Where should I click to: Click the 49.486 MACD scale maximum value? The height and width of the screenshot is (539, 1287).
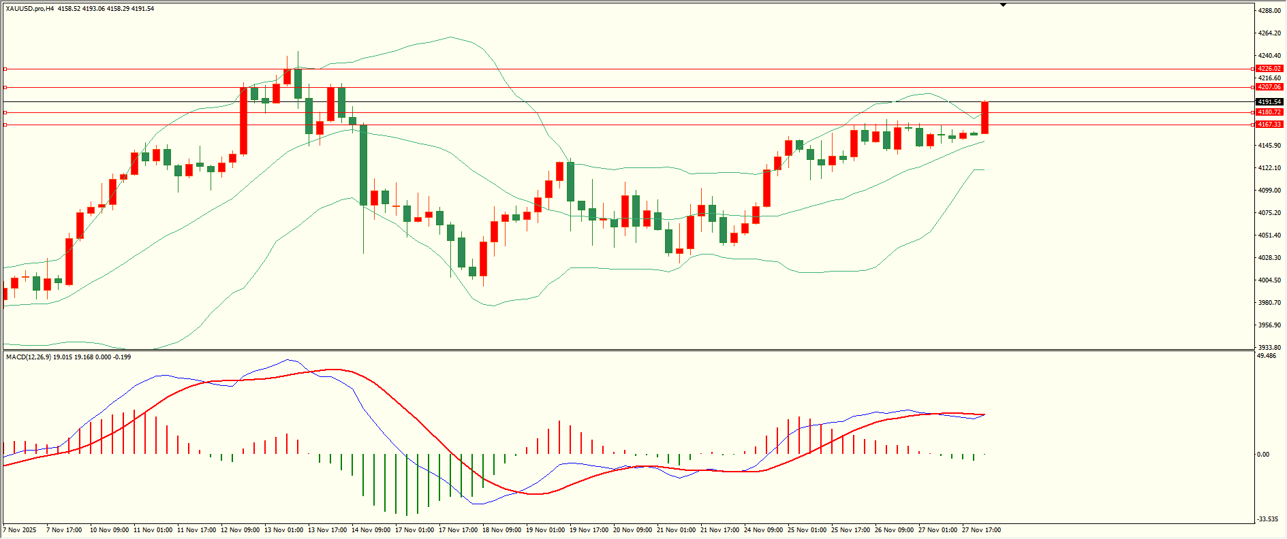[1267, 356]
